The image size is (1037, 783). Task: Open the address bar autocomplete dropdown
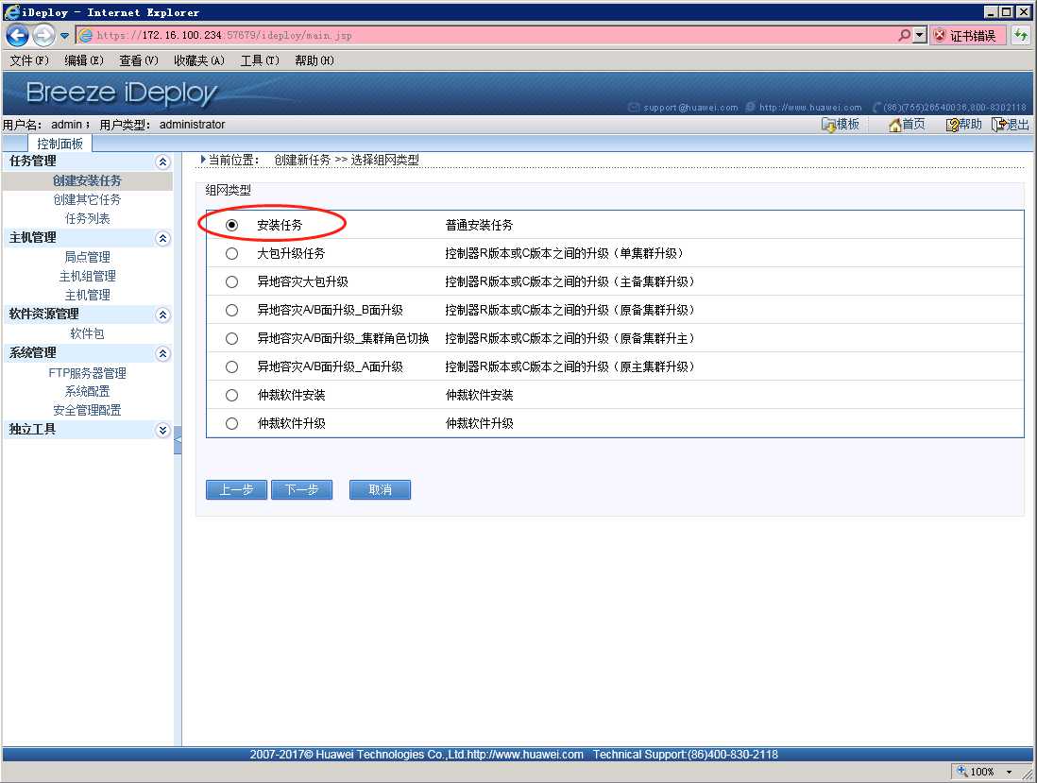click(920, 35)
